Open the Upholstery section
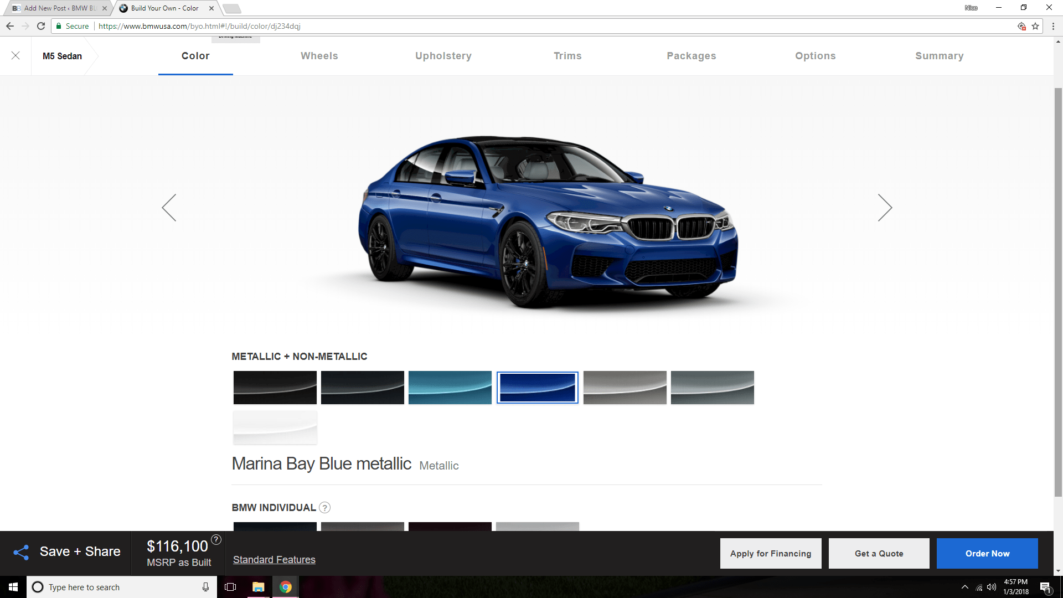 (443, 55)
